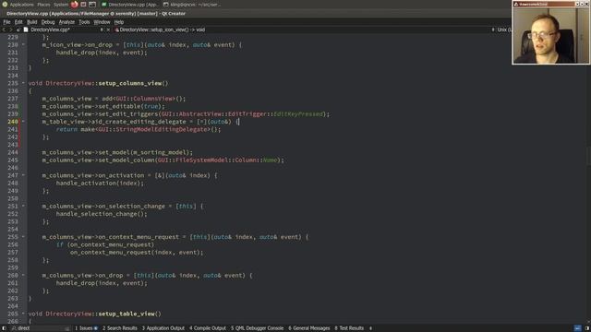Open the File menu
This screenshot has height=332, width=591.
tap(6, 22)
